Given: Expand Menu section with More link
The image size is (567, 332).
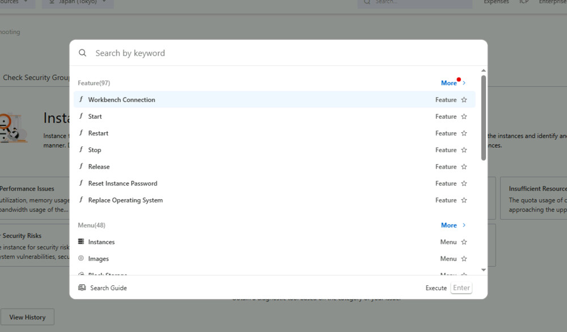Looking at the screenshot, I should 452,225.
